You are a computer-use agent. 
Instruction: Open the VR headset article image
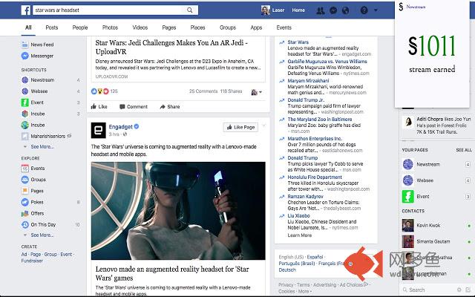pyautogui.click(x=178, y=211)
